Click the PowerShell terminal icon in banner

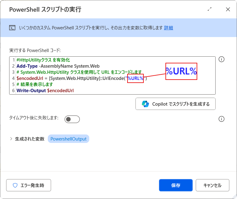tap(12, 28)
